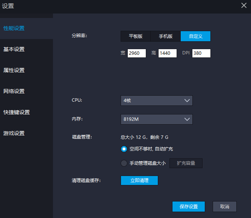Image resolution: width=251 pixels, height=218 pixels.
Task: Go to 基本设置 in the sidebar
Action: [14, 50]
